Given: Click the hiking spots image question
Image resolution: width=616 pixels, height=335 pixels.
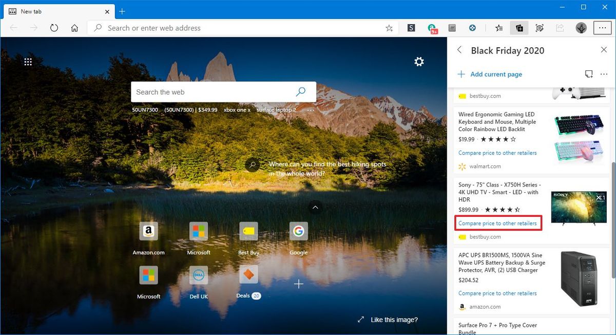Looking at the screenshot, I should [x=328, y=169].
